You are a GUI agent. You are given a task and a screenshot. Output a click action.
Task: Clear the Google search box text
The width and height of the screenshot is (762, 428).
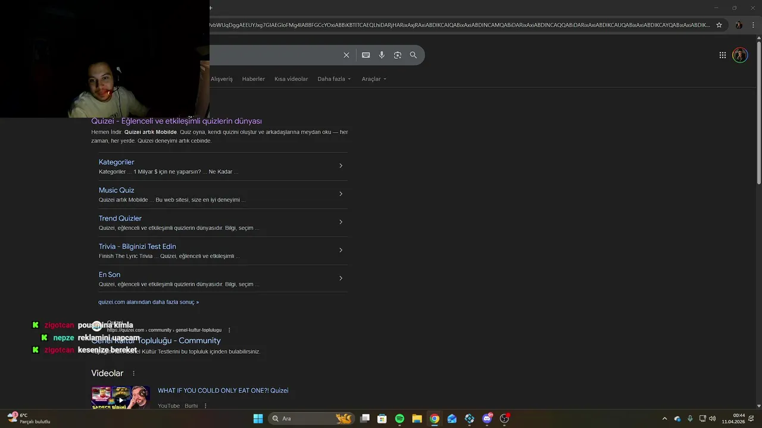[x=346, y=55]
